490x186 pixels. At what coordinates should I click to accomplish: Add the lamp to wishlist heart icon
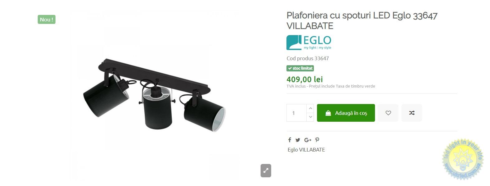point(388,113)
